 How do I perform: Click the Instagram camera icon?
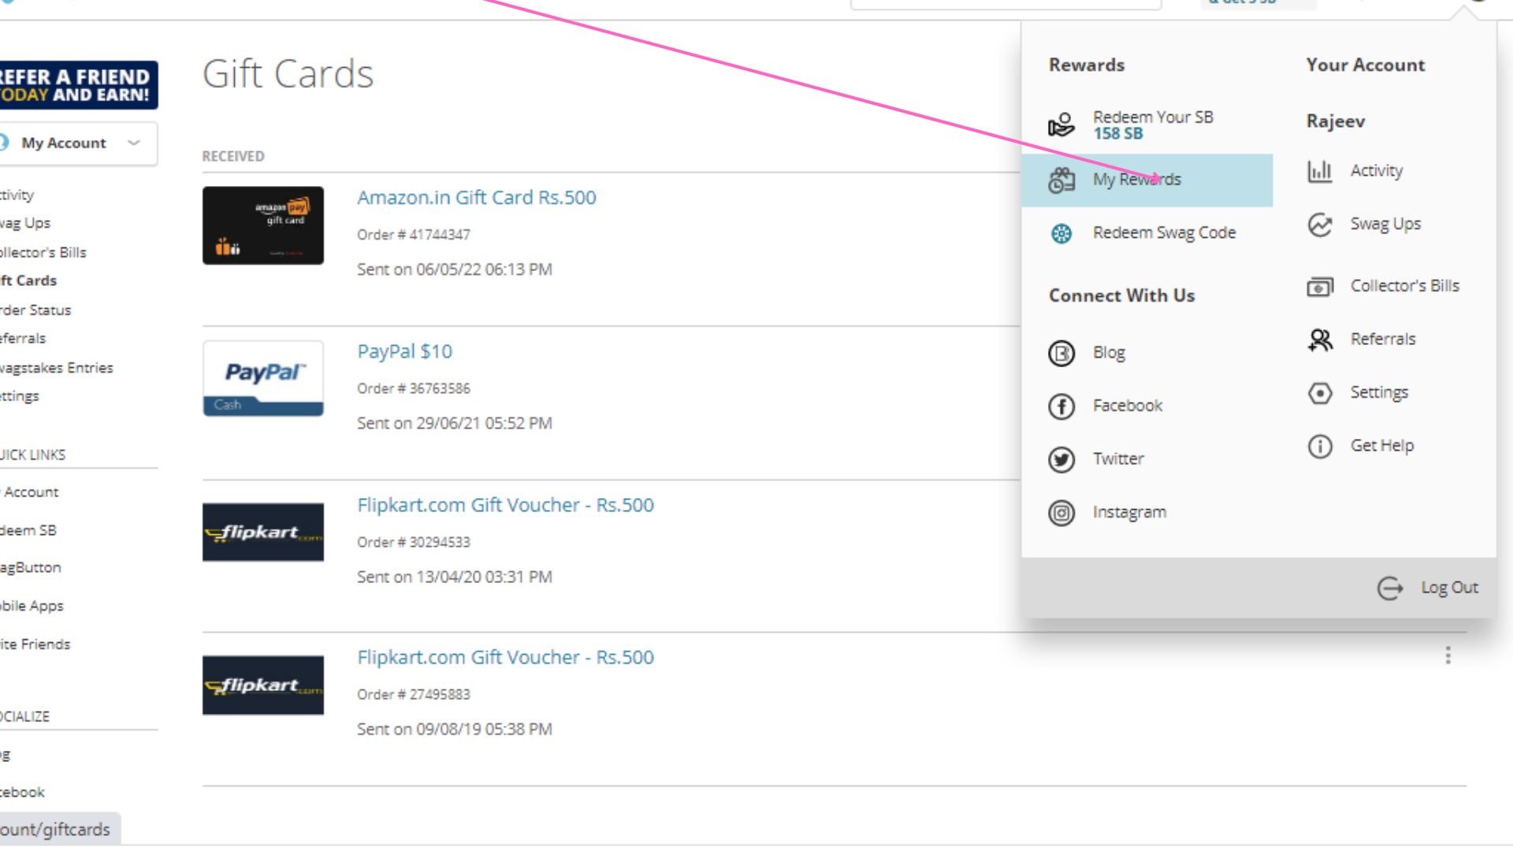pyautogui.click(x=1061, y=513)
